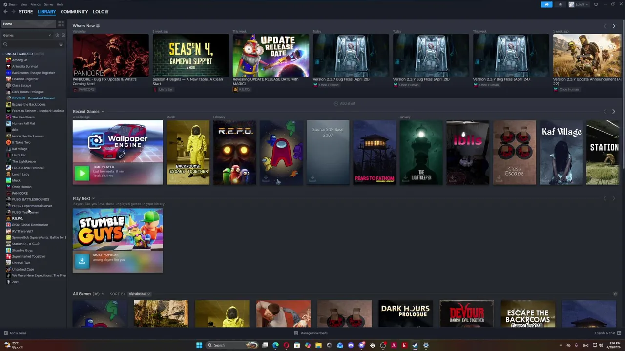
Task: Expand the Games filter dropdown
Action: tap(27, 35)
